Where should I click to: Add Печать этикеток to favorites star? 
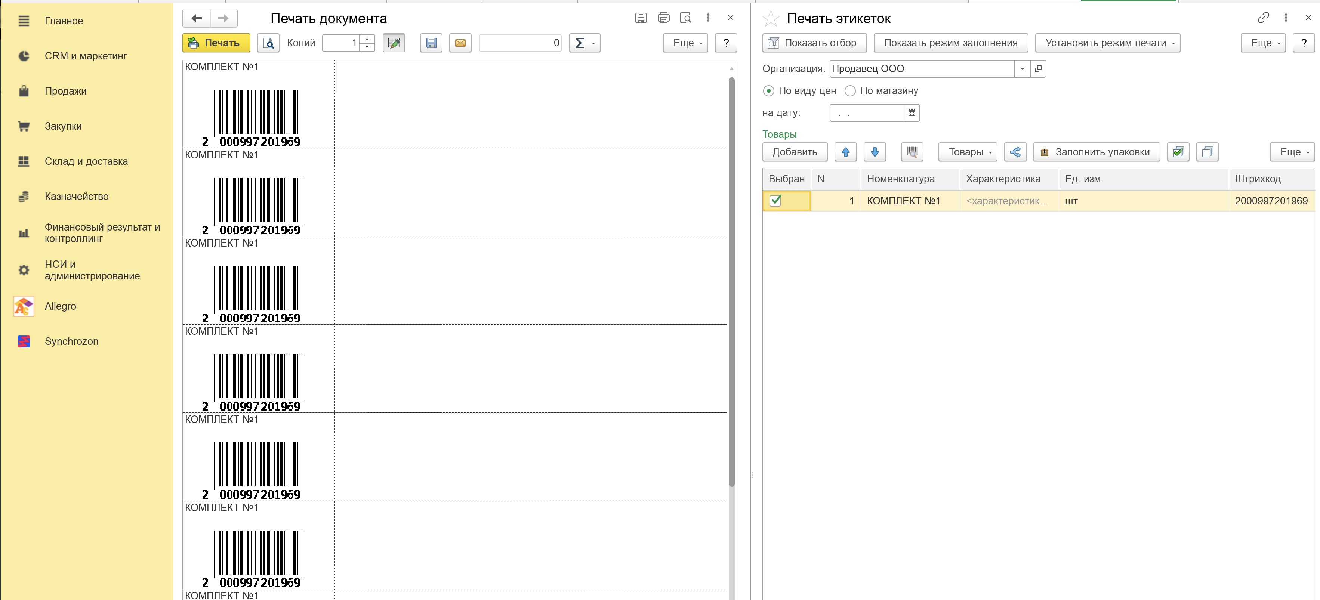point(771,19)
